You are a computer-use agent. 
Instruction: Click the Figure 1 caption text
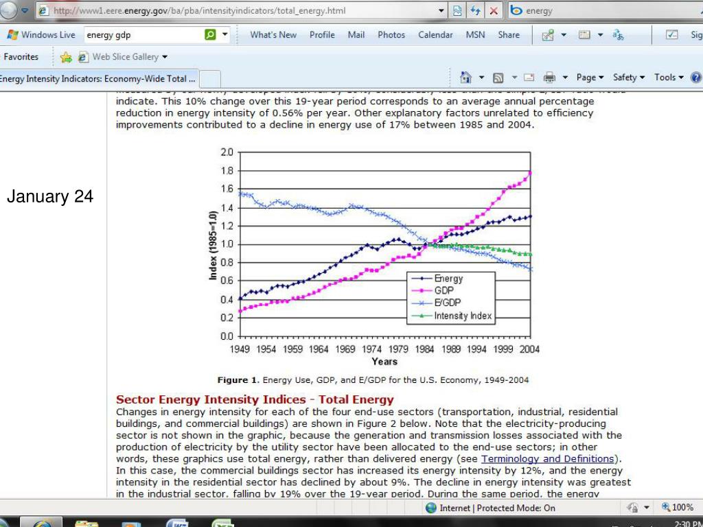pos(373,380)
